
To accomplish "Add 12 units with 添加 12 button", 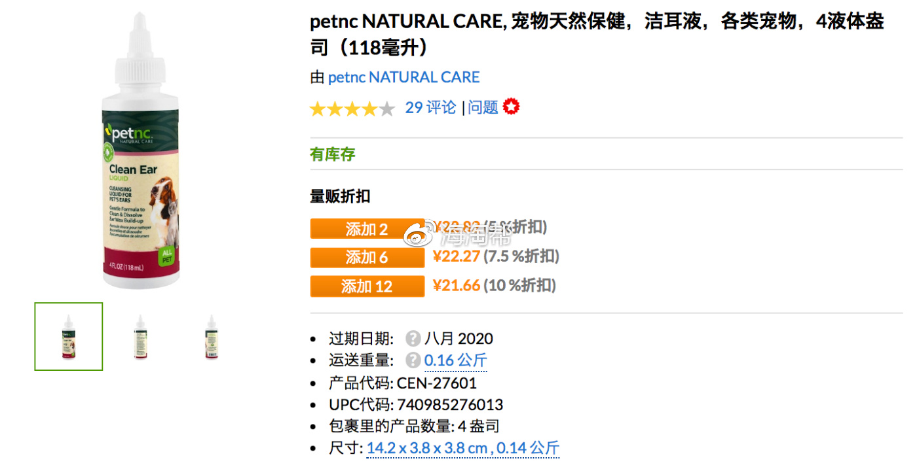I will pyautogui.click(x=367, y=286).
